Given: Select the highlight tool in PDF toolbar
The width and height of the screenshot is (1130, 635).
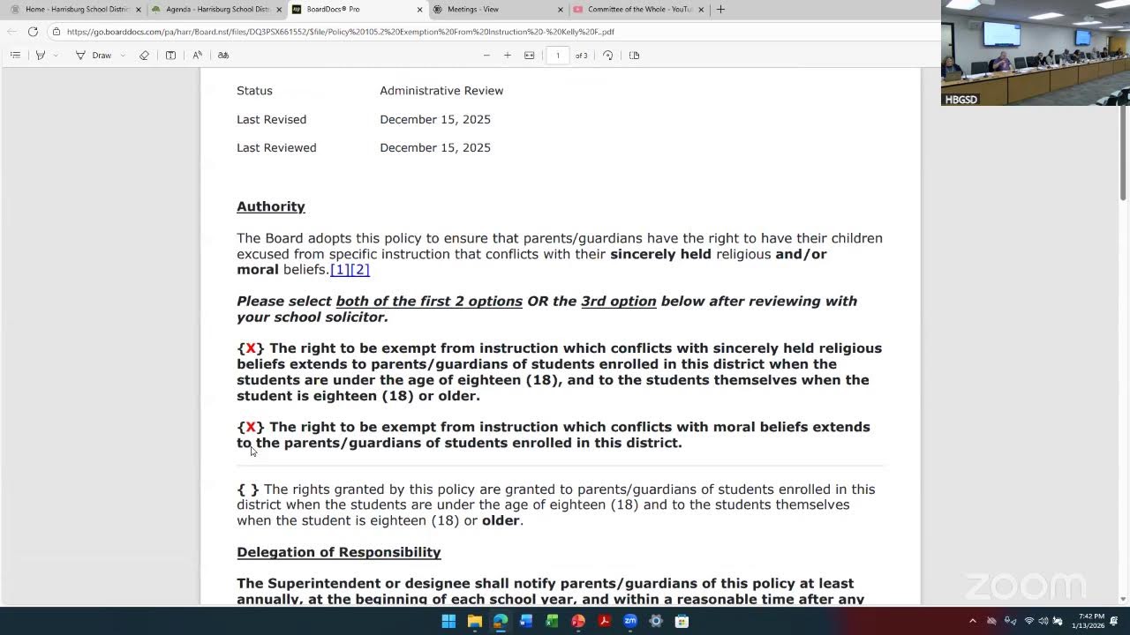Looking at the screenshot, I should (40, 55).
